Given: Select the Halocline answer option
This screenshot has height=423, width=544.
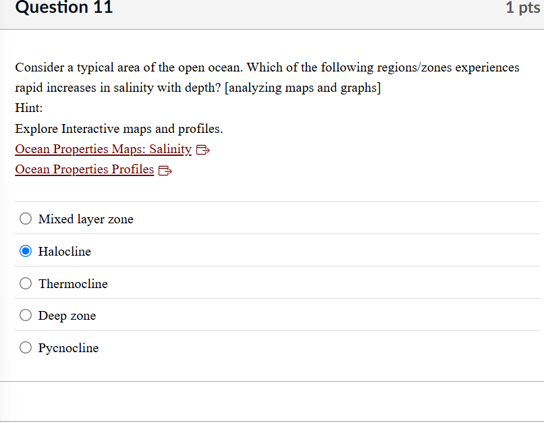Looking at the screenshot, I should pyautogui.click(x=25, y=251).
